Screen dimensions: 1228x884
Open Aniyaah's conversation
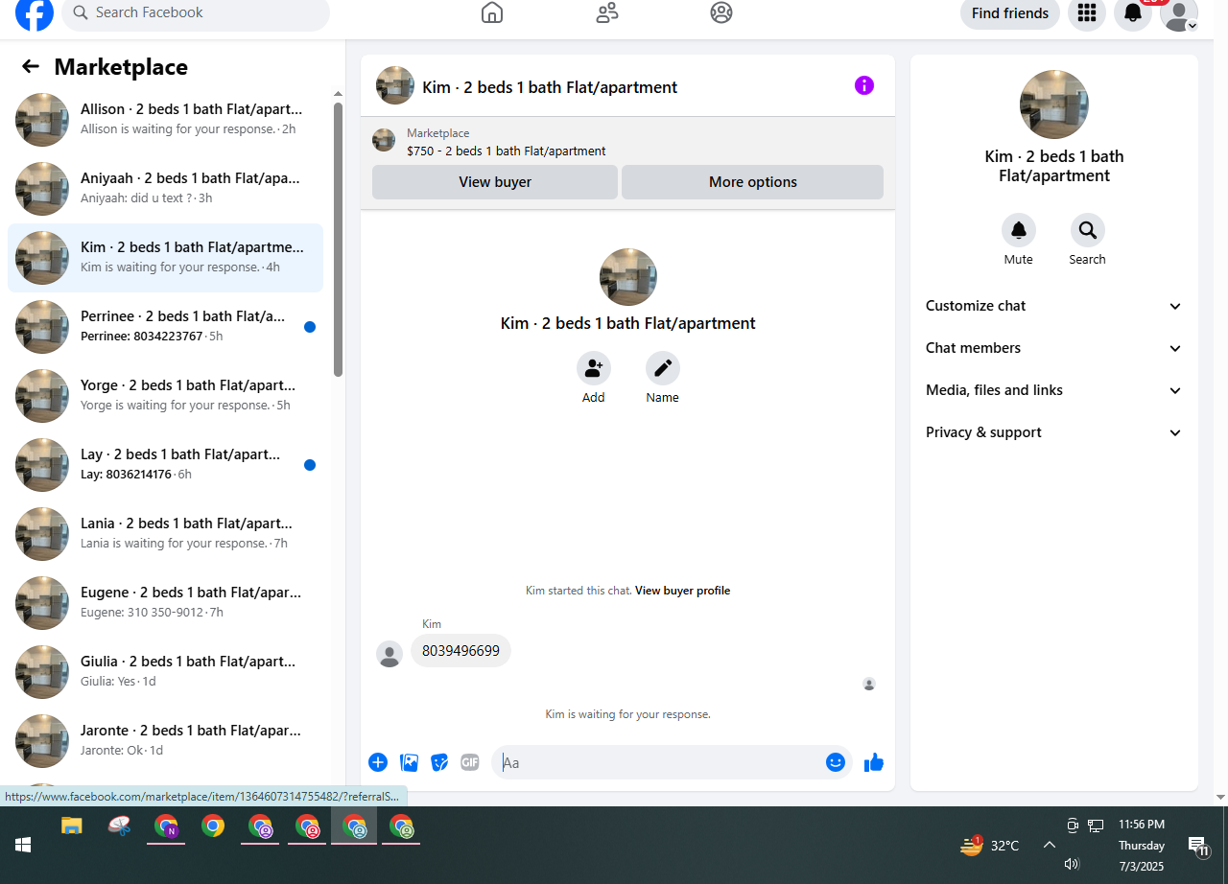pos(165,189)
